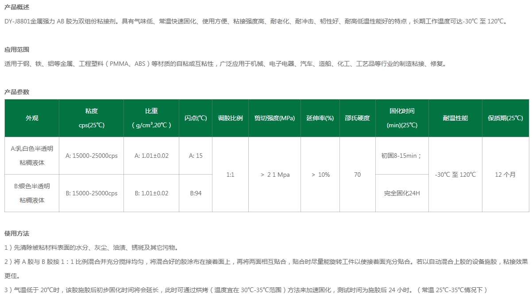
Task: Select the B:94 flash point cell
Action: [196, 193]
